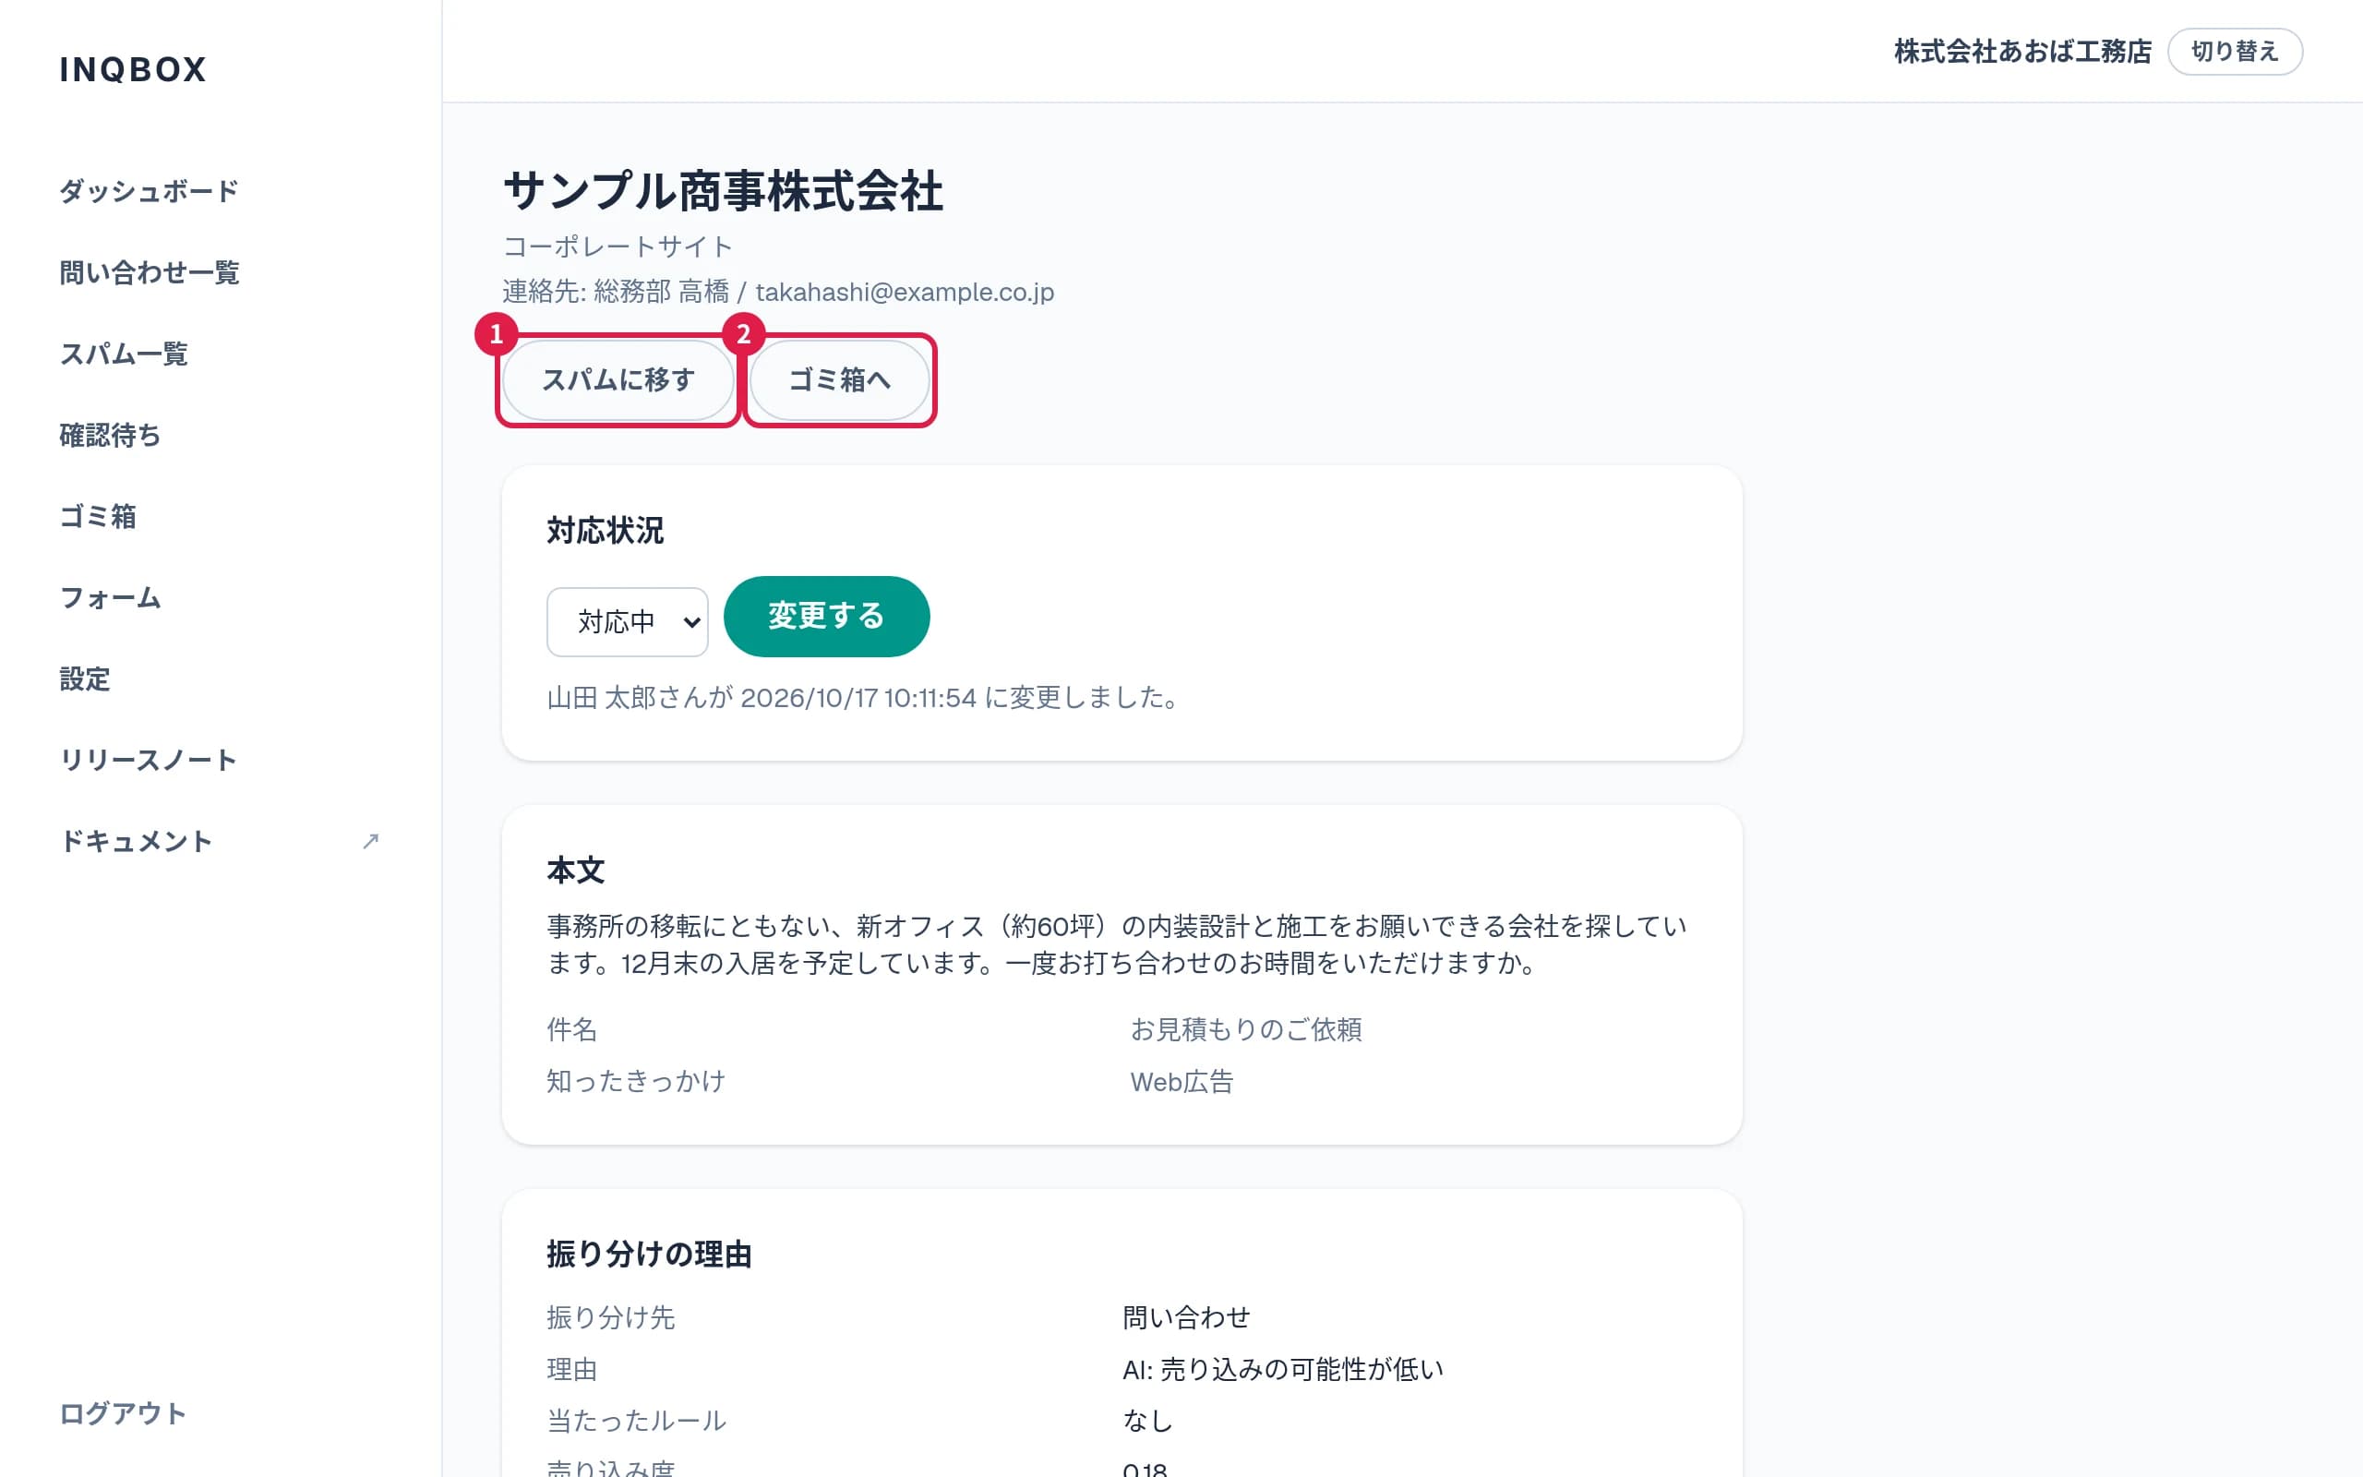
Task: Open 設定 page
Action: (x=85, y=678)
